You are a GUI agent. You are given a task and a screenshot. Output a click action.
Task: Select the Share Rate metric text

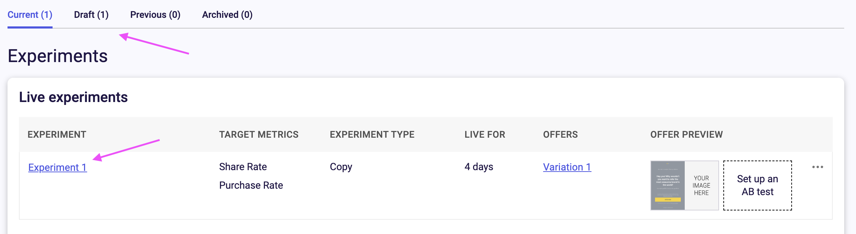pos(243,167)
